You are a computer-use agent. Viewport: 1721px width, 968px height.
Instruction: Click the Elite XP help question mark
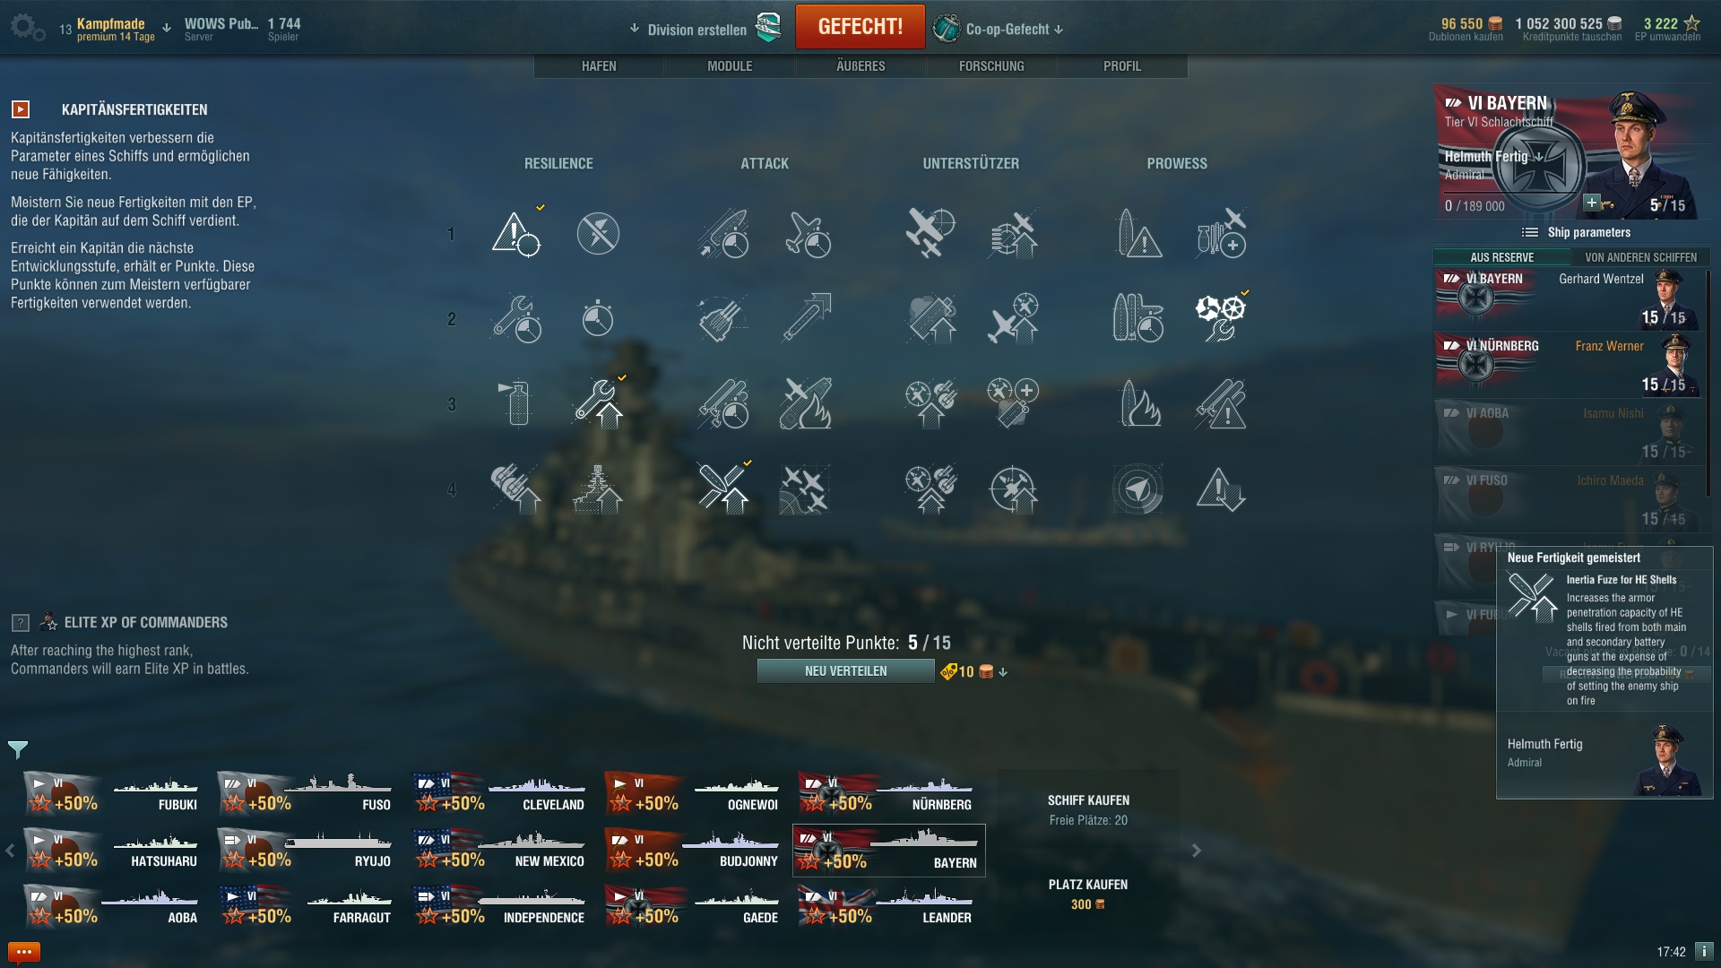21,623
